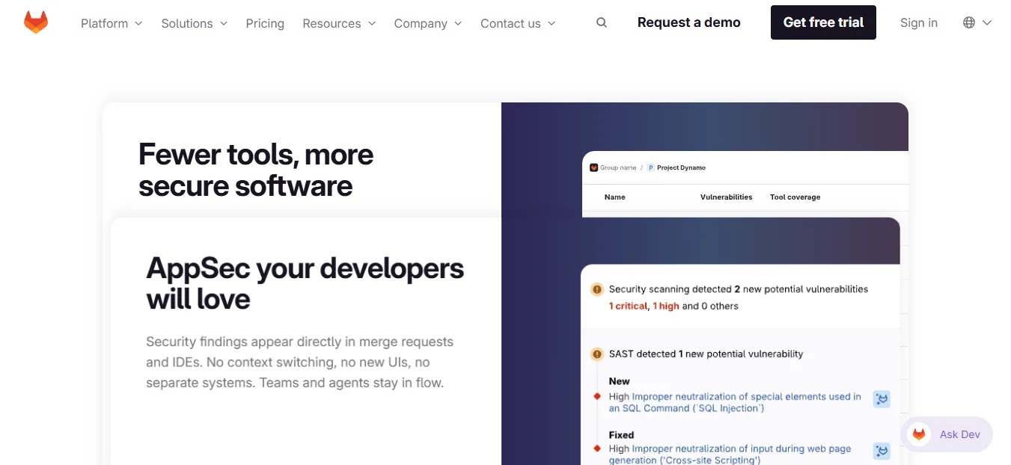1011x465 pixels.
Task: Expand the Platform menu chevron
Action: click(x=138, y=23)
